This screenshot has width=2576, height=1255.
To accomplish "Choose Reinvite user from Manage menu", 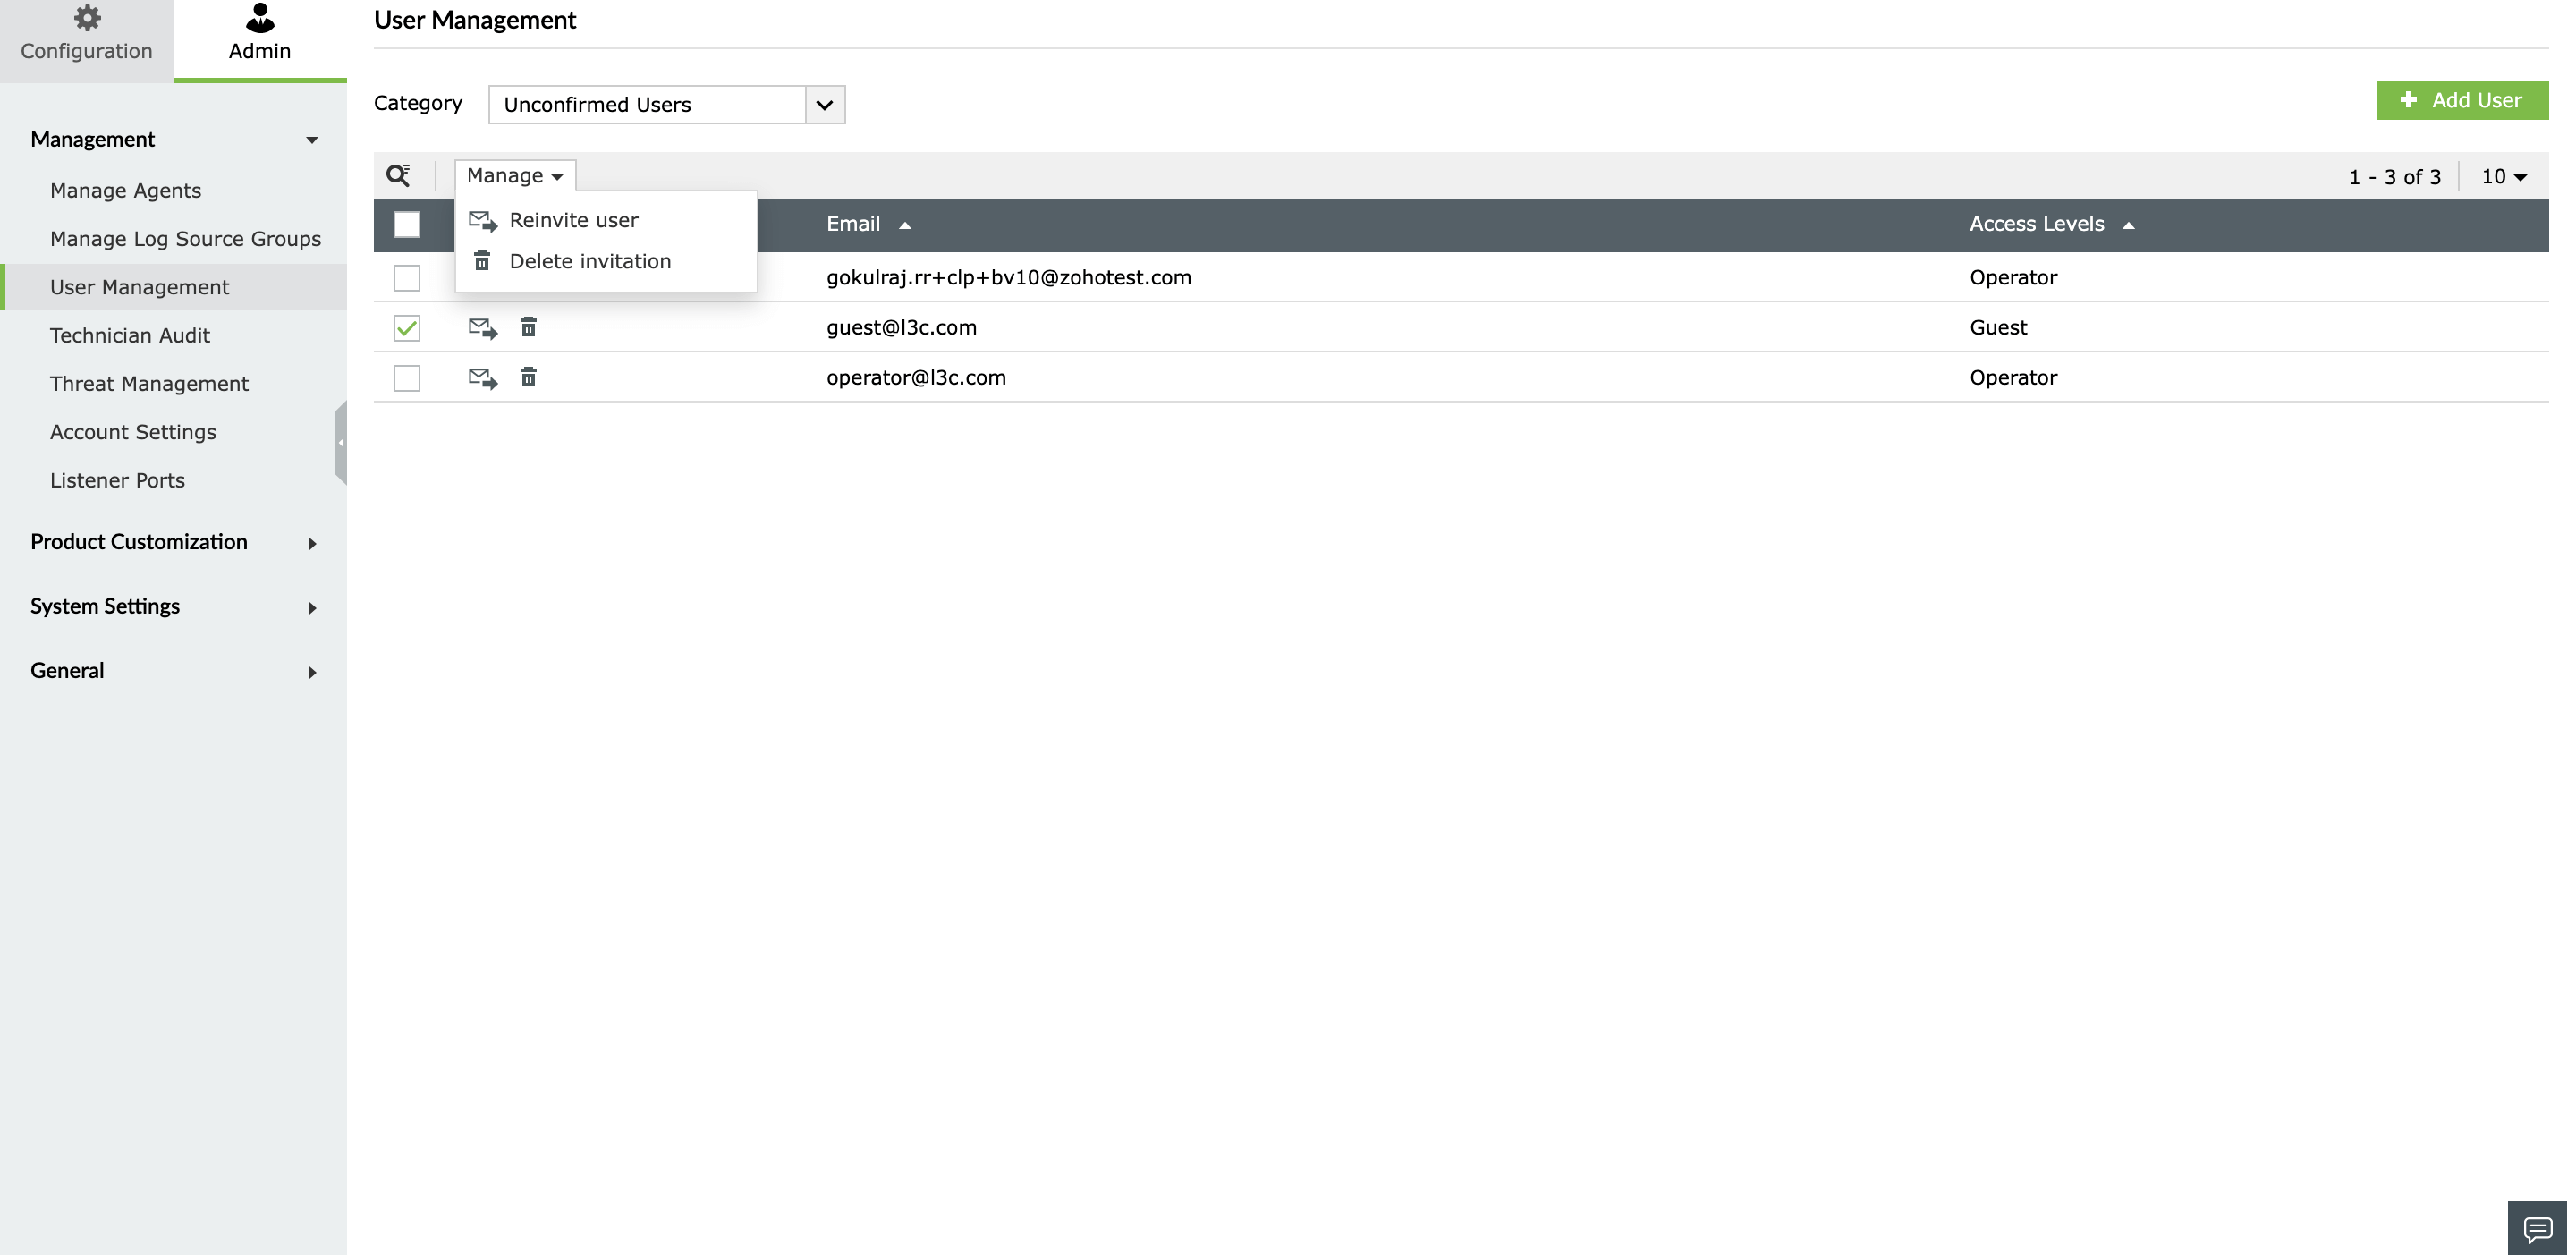I will [573, 220].
